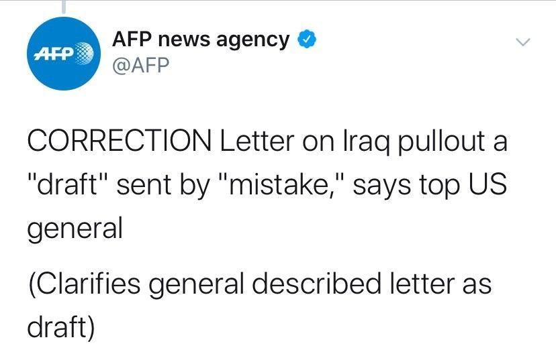Click the word CORRECTION in the tweet
556x356 pixels.
118,143
